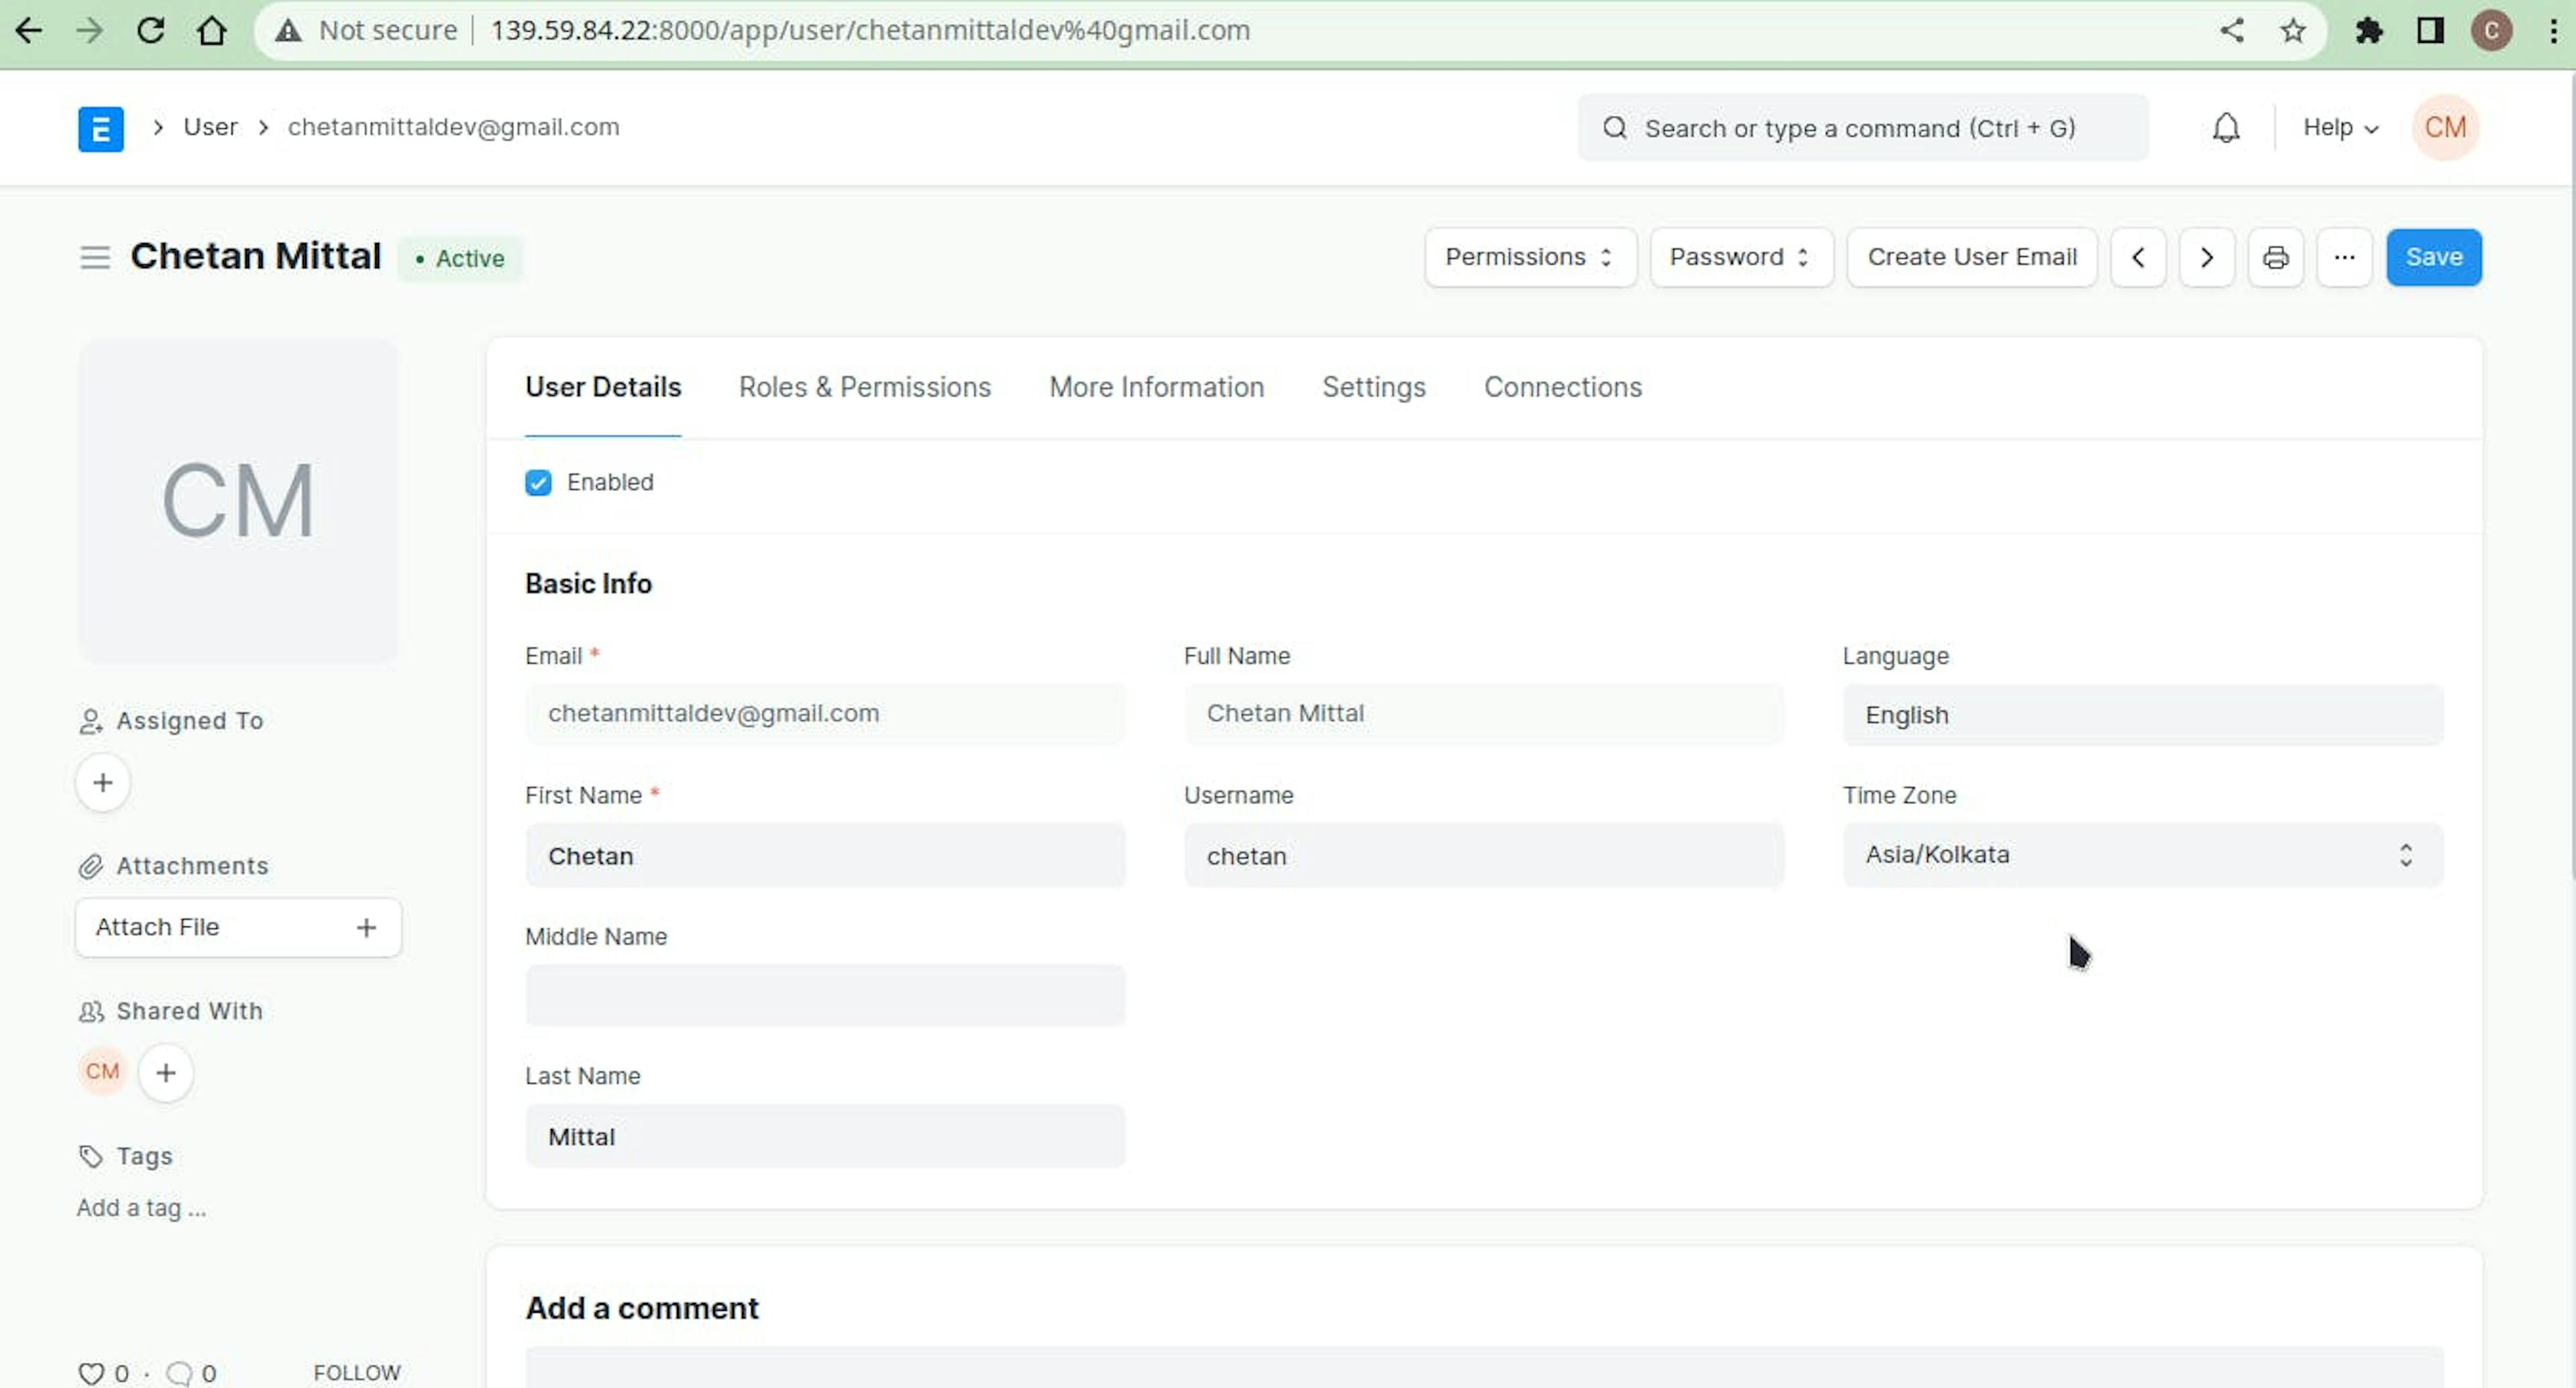The image size is (2576, 1388).
Task: Go to the previous record with the left arrow
Action: click(x=2138, y=257)
